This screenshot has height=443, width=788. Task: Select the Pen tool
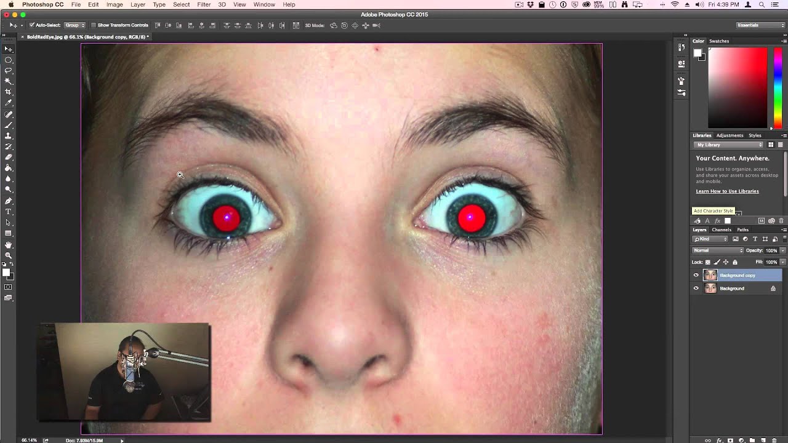pos(9,201)
